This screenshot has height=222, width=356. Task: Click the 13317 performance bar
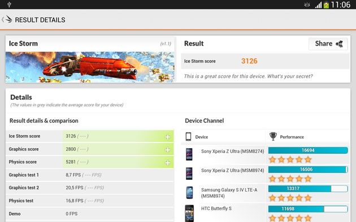pos(308,189)
